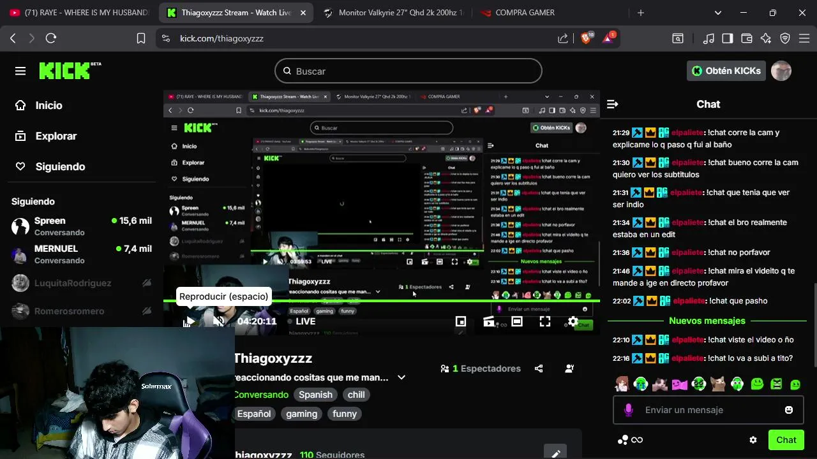Open the tab list dropdown arrow
This screenshot has height=459, width=817.
(718, 13)
